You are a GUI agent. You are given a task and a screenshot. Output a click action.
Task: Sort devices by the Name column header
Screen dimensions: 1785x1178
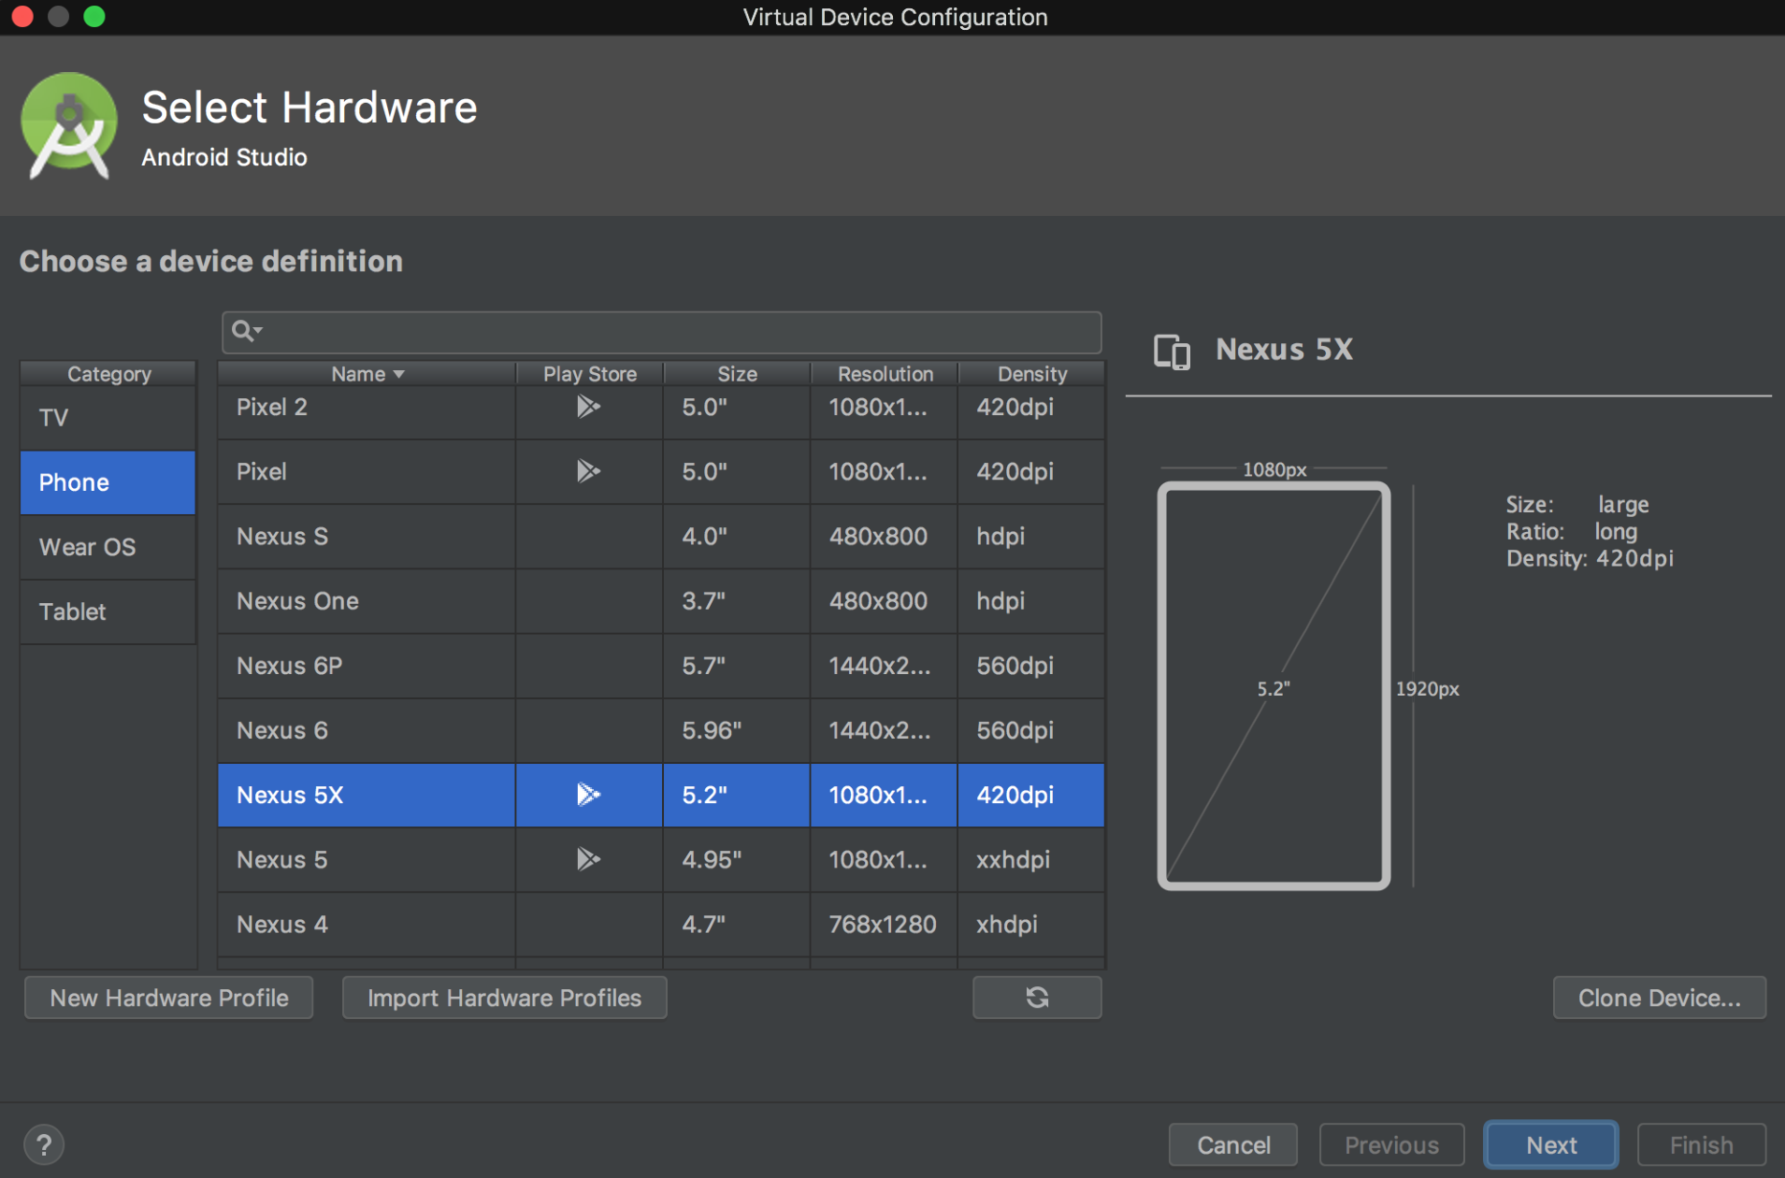[x=367, y=374]
